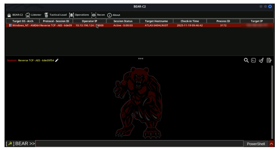Click the console vertical scrollbar
This screenshot has height=150, width=280.
point(272,102)
